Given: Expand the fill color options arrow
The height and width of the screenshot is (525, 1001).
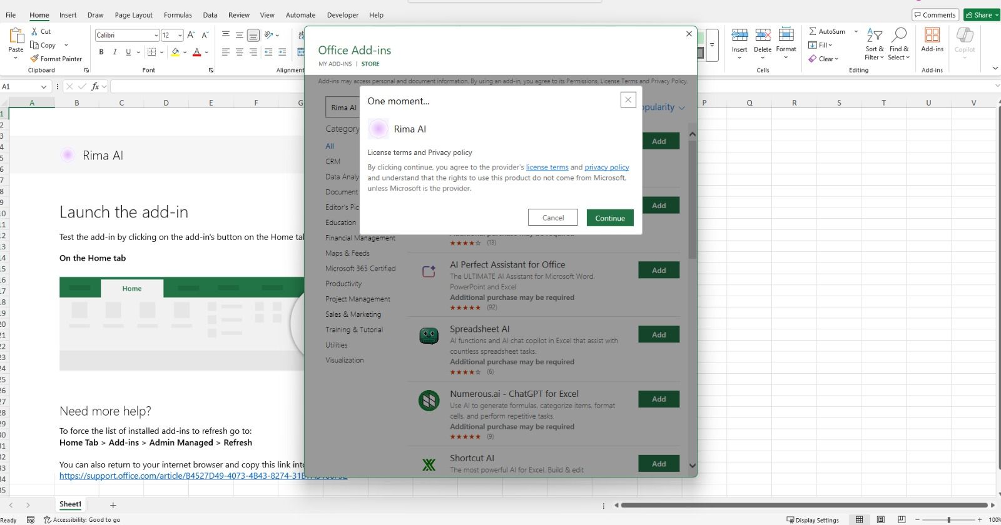Looking at the screenshot, I should (x=186, y=52).
